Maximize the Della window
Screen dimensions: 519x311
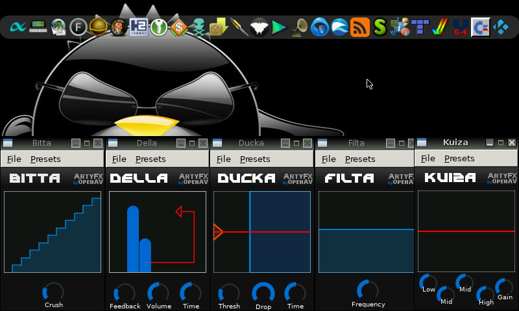[192, 143]
